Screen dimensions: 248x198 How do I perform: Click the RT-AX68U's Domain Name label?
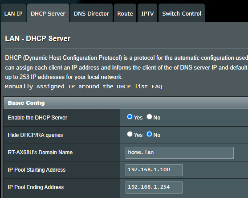pos(40,153)
